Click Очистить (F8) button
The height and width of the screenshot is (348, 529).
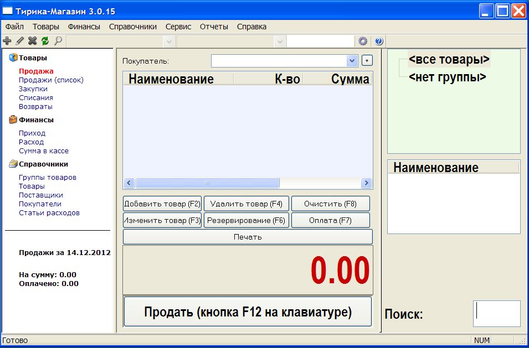pyautogui.click(x=331, y=204)
